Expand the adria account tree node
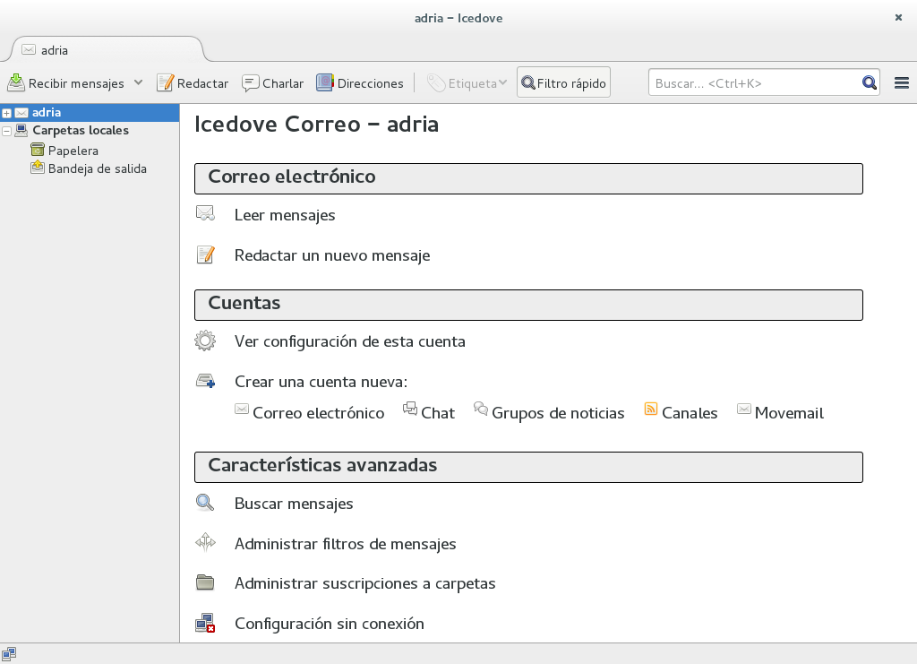This screenshot has width=917, height=664. pos(6,113)
